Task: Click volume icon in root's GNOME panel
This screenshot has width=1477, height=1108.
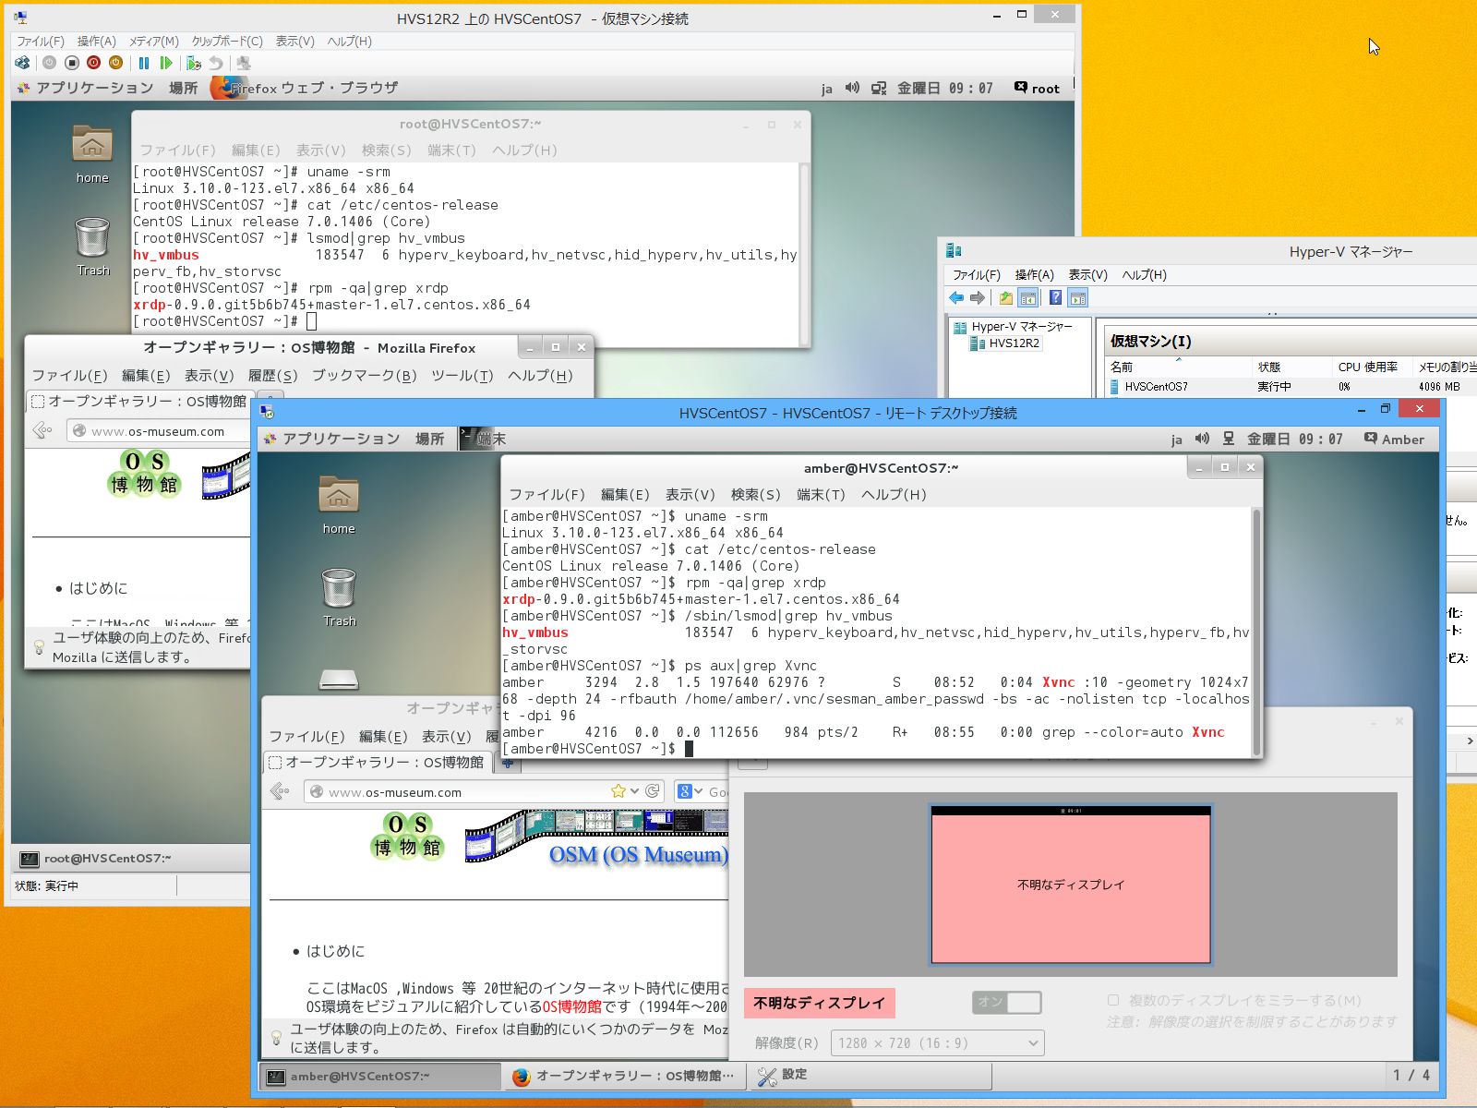Action: (852, 88)
